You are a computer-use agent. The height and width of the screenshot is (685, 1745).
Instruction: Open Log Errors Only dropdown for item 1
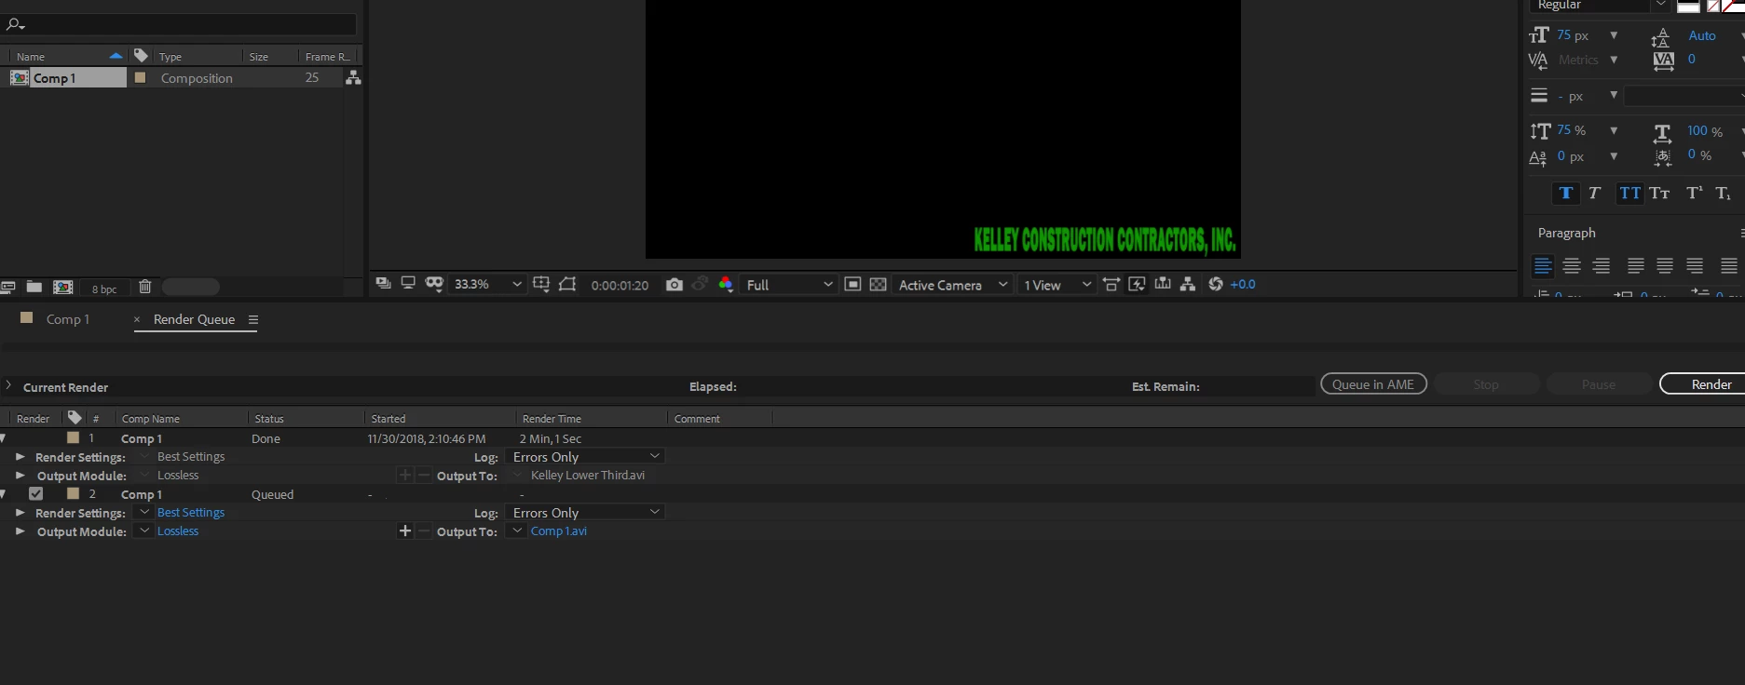pyautogui.click(x=585, y=457)
